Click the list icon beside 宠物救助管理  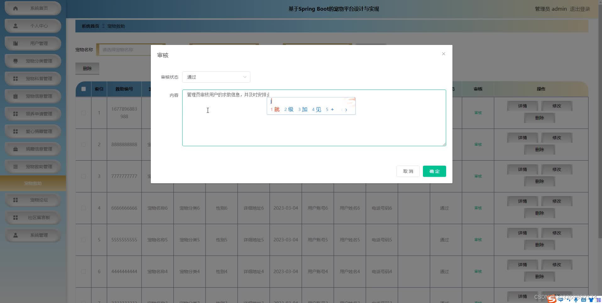[15, 167]
